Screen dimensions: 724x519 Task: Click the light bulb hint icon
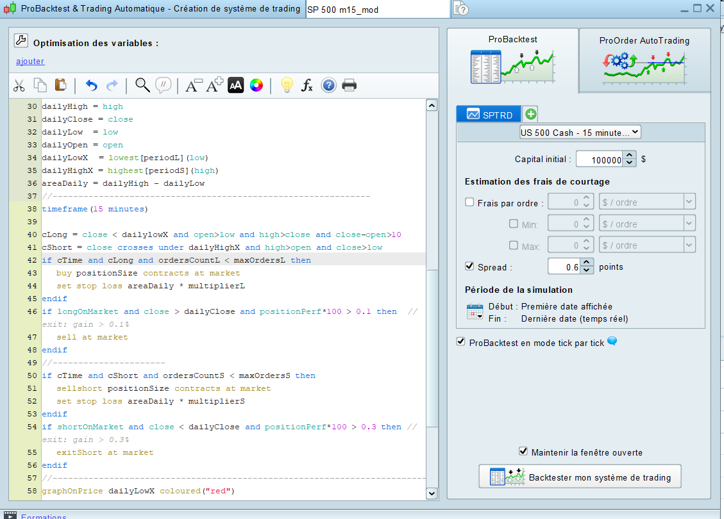[x=287, y=85]
